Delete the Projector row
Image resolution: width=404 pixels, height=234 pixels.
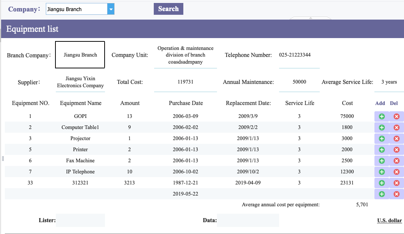[x=397, y=139]
